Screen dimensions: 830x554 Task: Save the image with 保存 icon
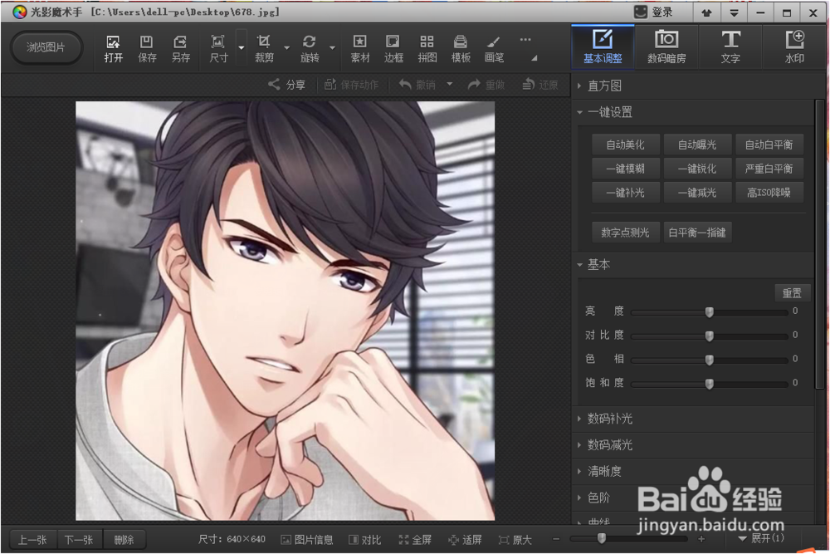click(147, 49)
